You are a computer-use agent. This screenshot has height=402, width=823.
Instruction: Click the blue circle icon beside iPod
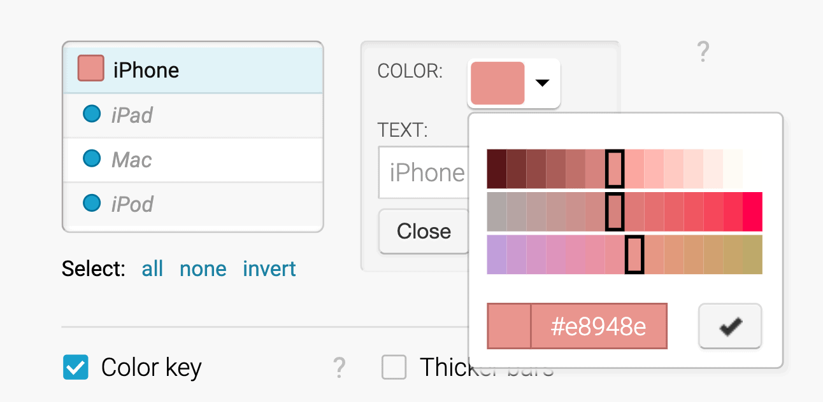(92, 204)
